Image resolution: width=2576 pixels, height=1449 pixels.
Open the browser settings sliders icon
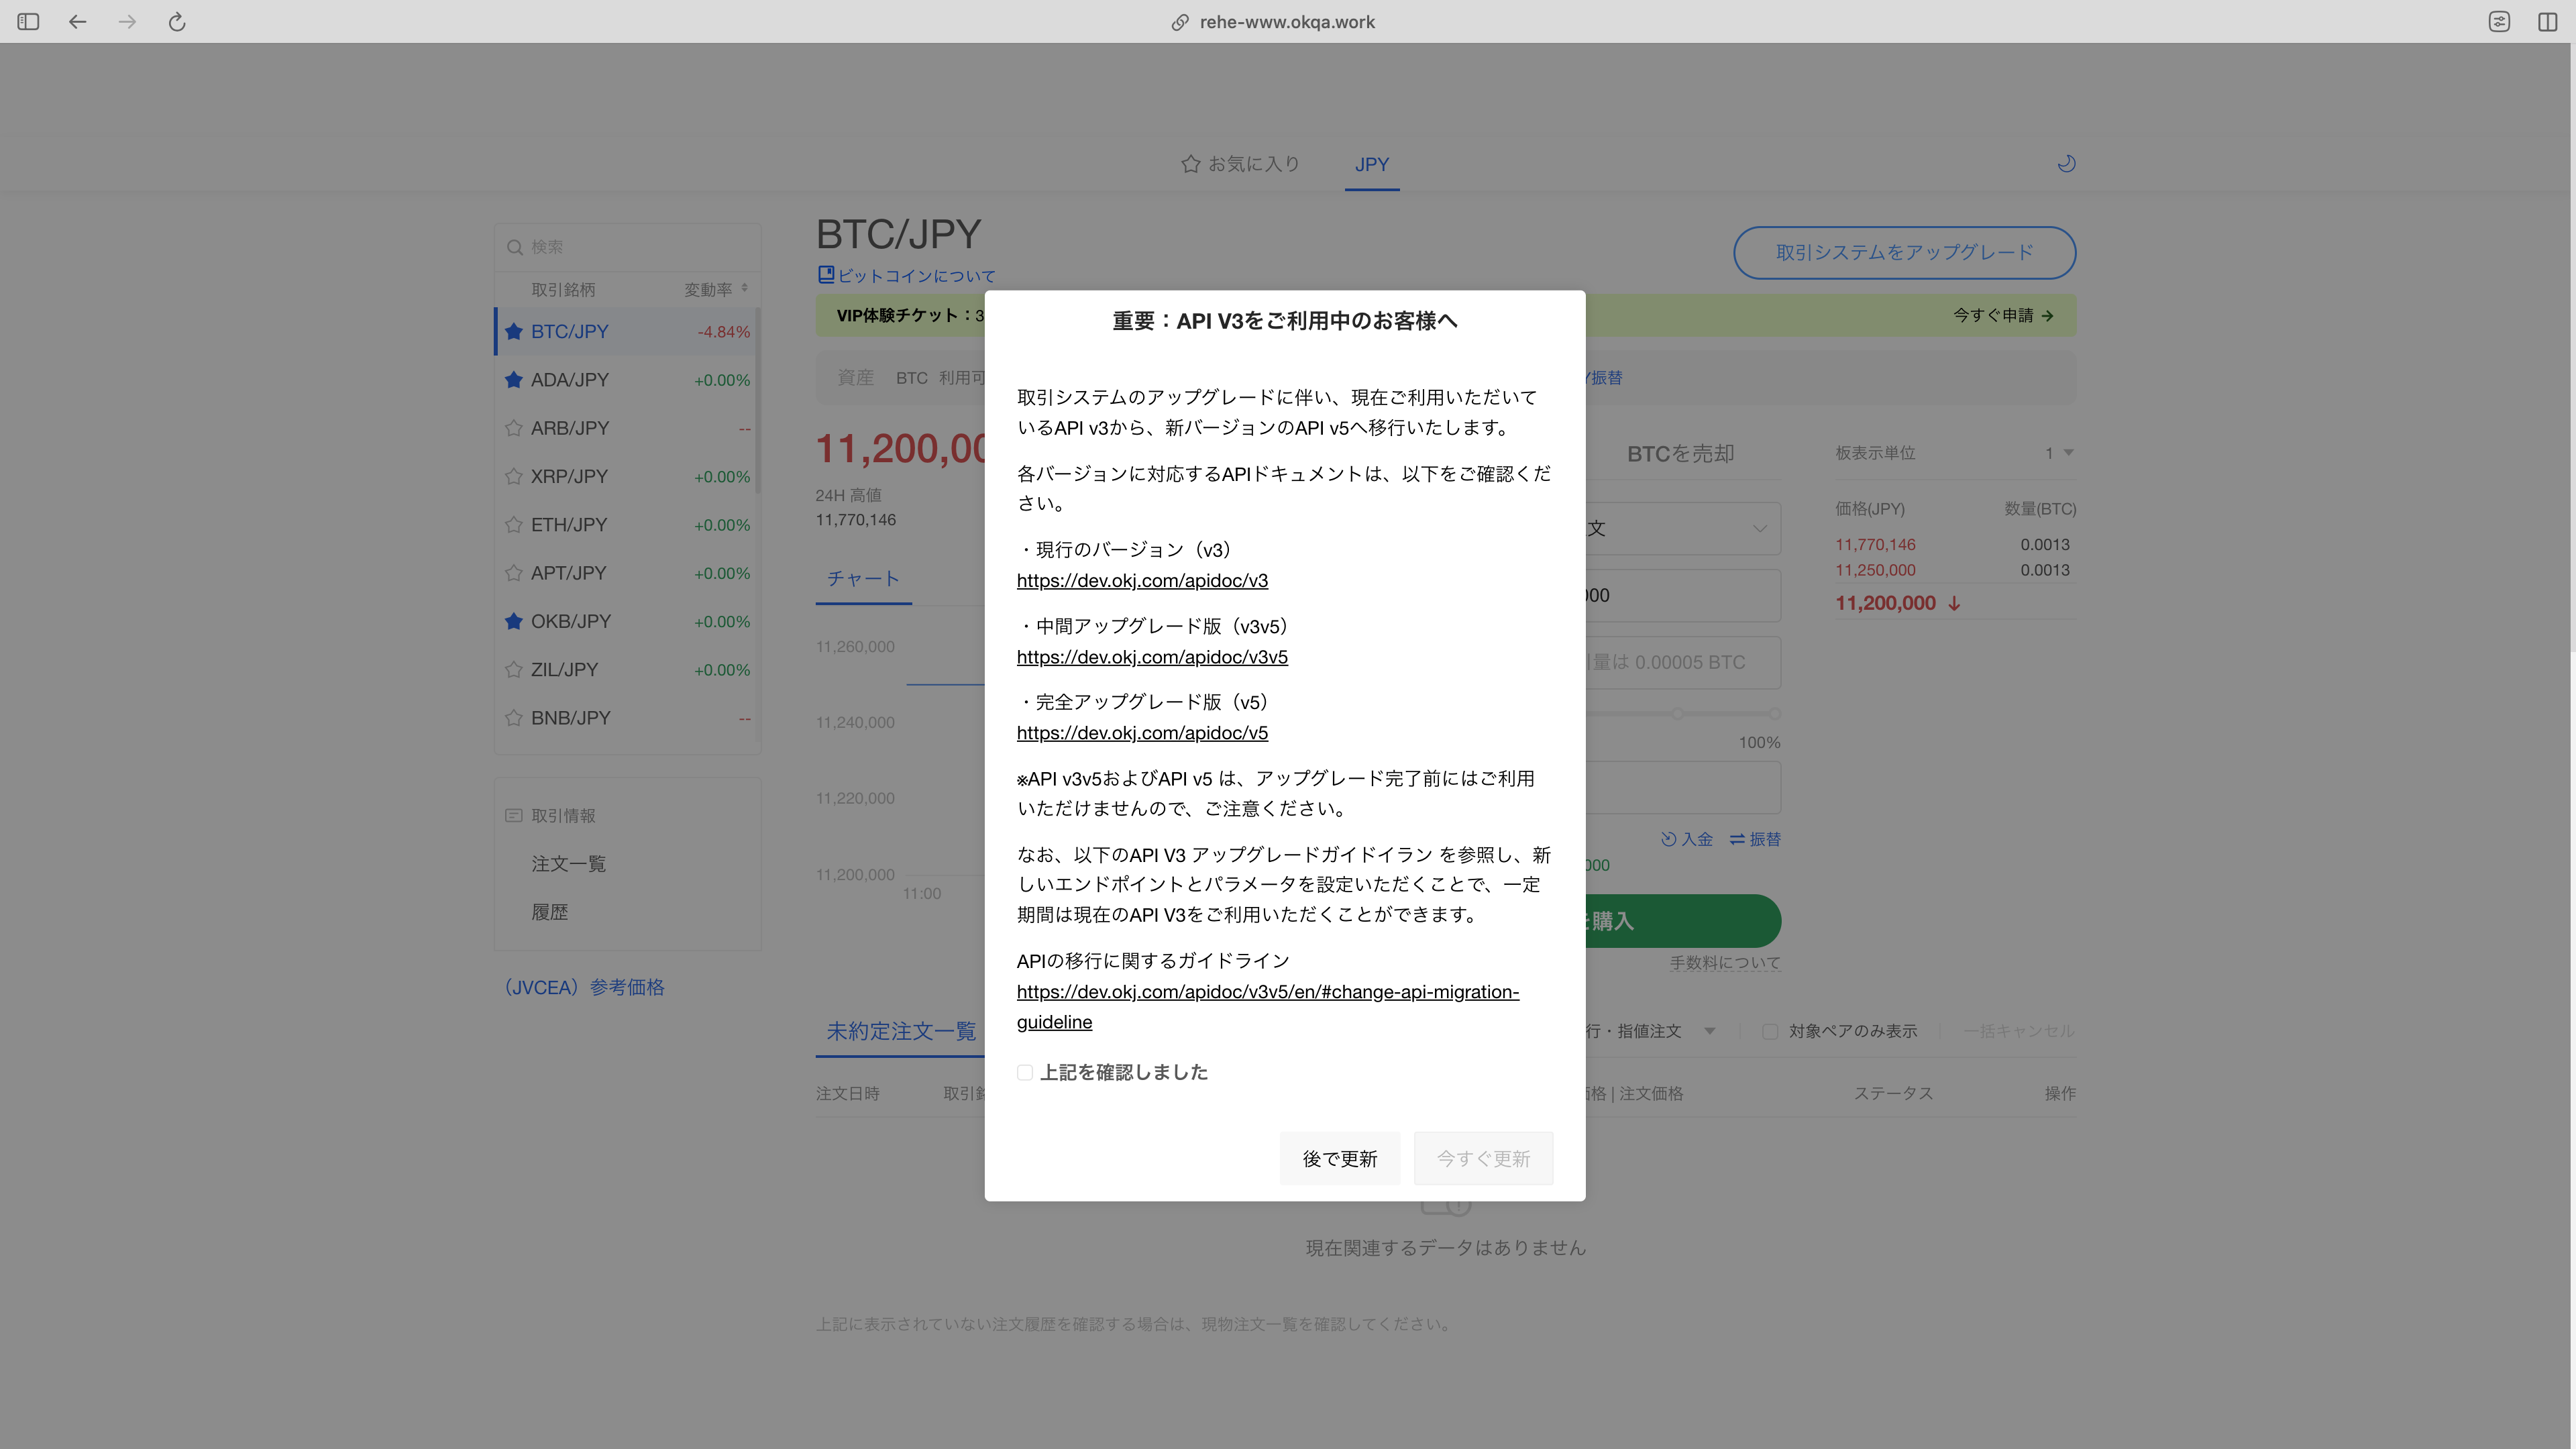2499,21
